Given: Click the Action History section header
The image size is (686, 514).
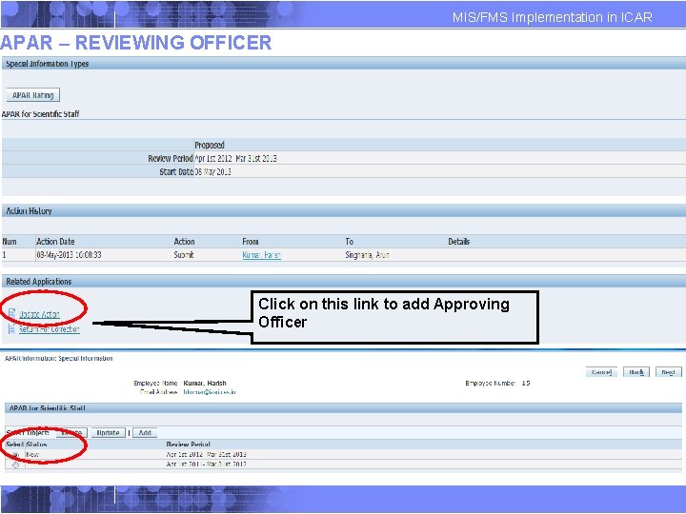Looking at the screenshot, I should click(343, 210).
